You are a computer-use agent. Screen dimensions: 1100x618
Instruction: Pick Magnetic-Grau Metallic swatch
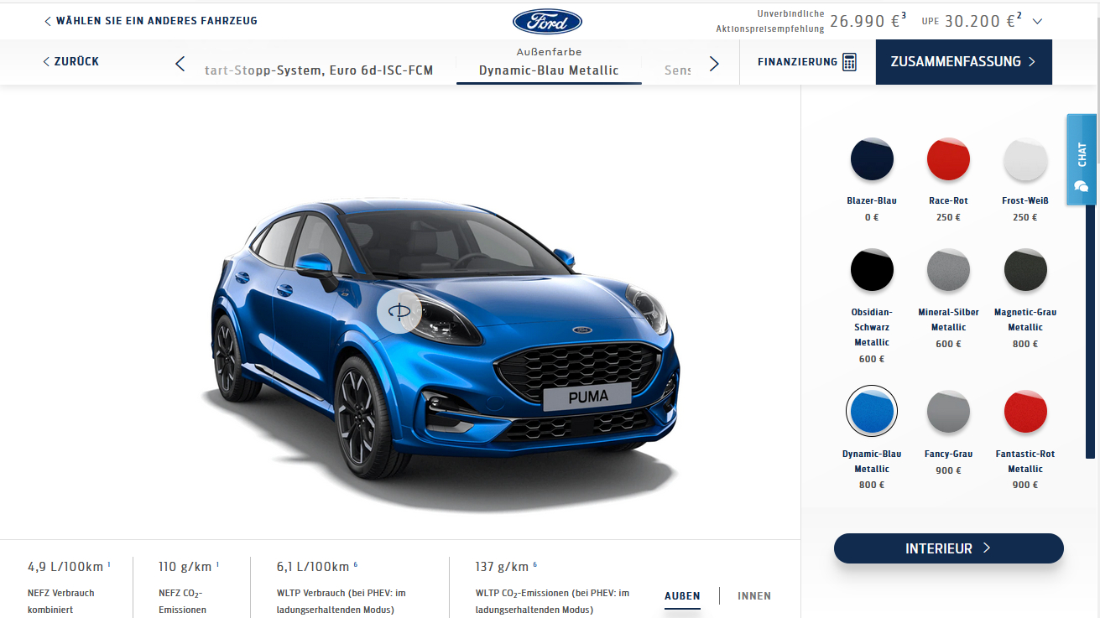point(1025,270)
